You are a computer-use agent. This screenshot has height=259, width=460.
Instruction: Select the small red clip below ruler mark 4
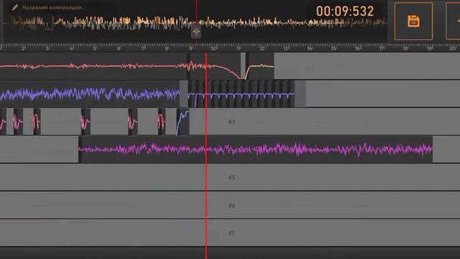click(86, 122)
